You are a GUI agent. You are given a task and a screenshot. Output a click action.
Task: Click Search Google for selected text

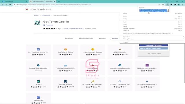coord(152,34)
